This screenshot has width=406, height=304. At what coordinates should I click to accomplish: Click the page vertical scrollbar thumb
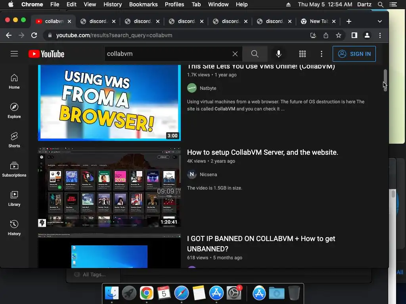tap(385, 80)
